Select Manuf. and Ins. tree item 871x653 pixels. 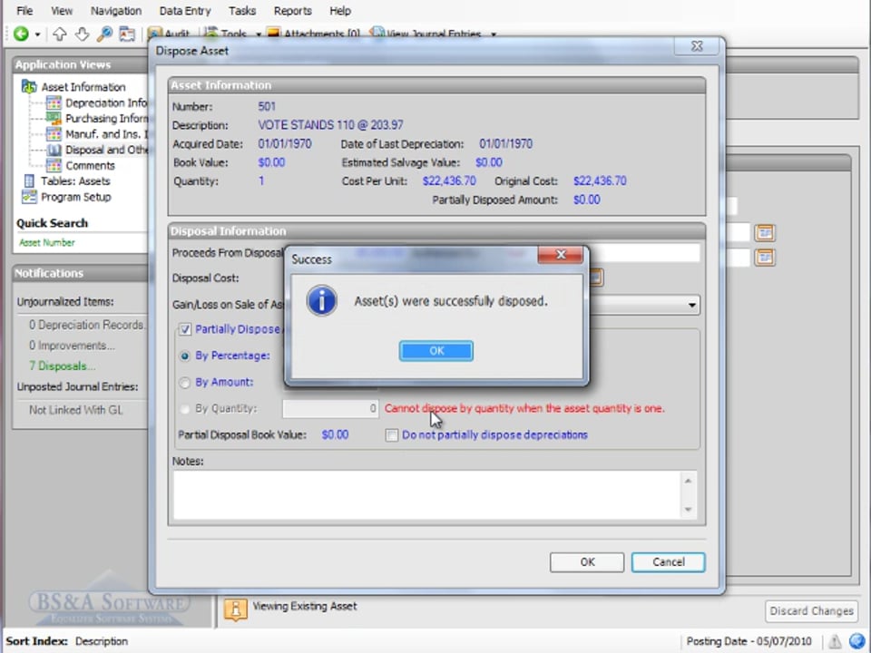[105, 134]
